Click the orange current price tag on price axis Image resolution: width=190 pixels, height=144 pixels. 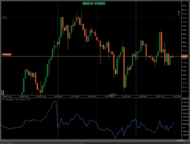[184, 57]
